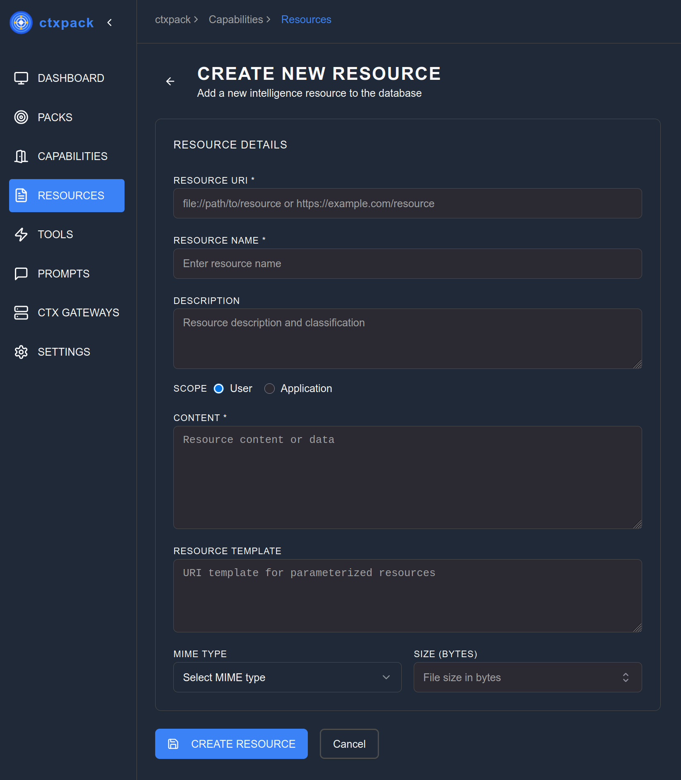Focus the Resource Template text area
The height and width of the screenshot is (780, 681).
point(408,596)
